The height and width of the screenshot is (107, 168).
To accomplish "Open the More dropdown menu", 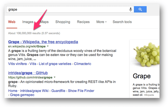I will point(101,22).
